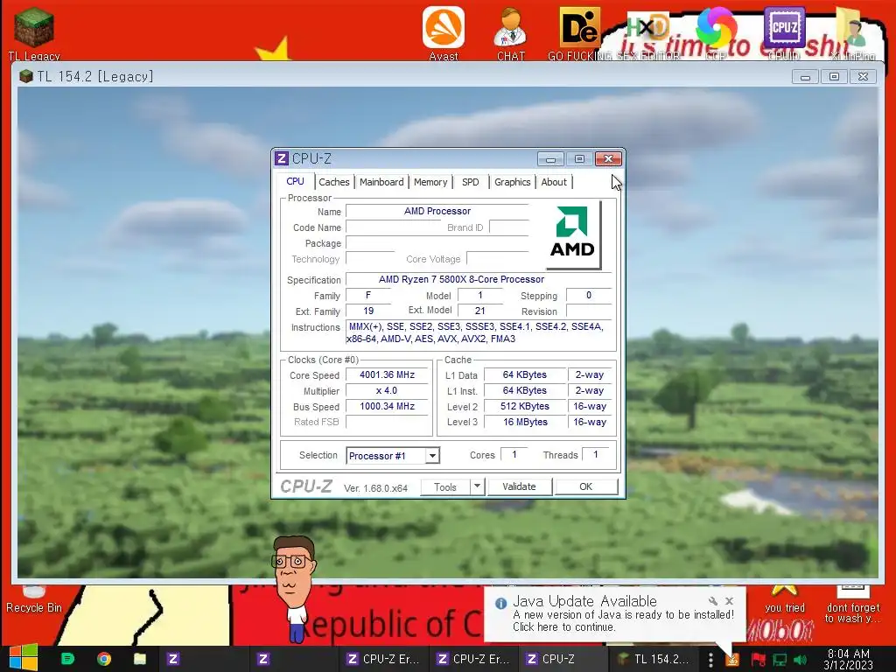
Task: Switch to the second CPU-Z Er... taskbar window
Action: click(x=472, y=659)
